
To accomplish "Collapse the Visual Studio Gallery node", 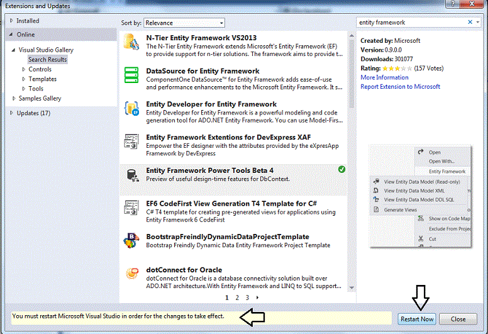I will [x=13, y=50].
